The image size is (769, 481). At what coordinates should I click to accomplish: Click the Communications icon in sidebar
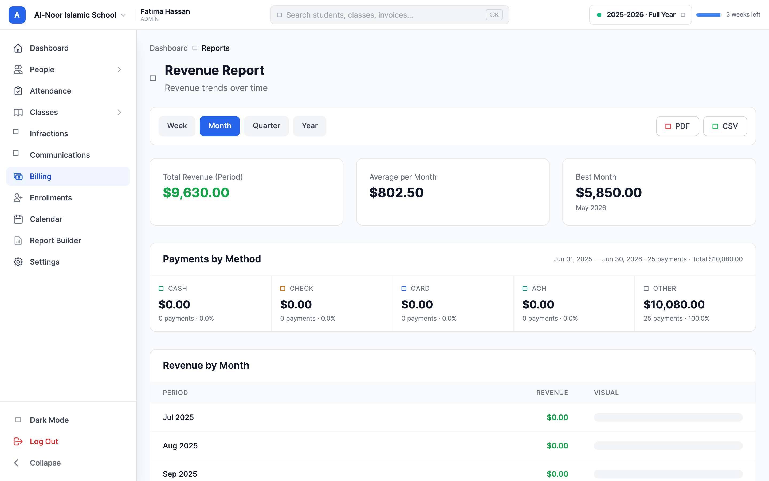point(16,153)
